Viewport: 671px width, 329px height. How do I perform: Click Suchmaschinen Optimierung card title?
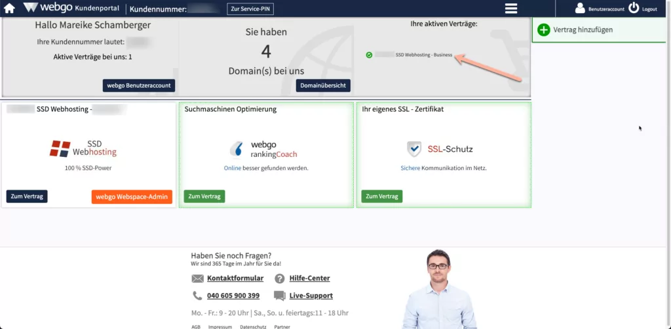point(230,109)
